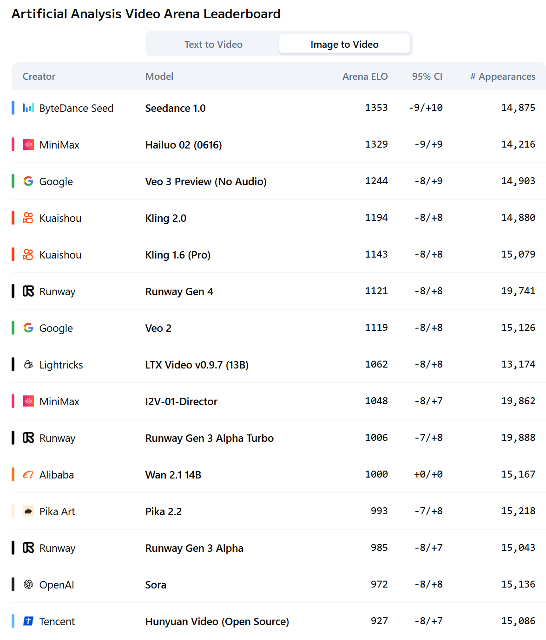
Task: Select the Image to Video tab
Action: point(344,44)
